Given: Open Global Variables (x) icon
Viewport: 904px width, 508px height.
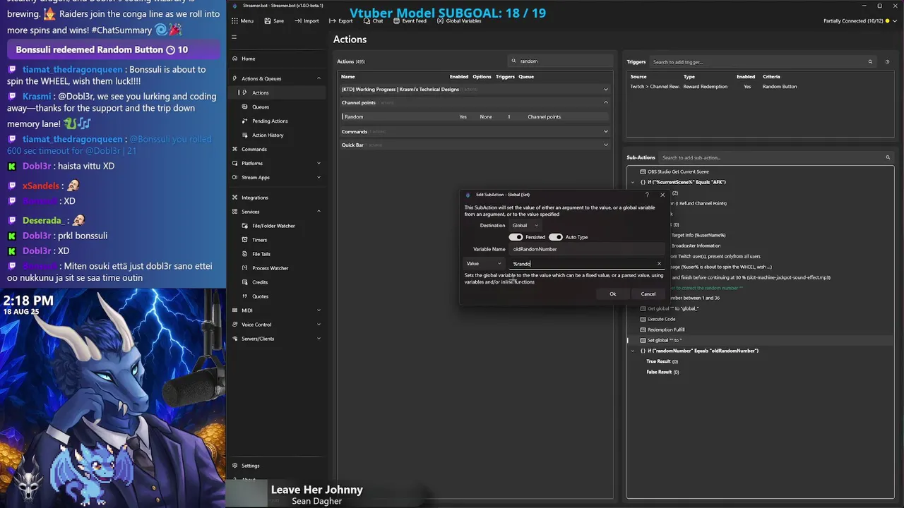Looking at the screenshot, I should pos(440,21).
